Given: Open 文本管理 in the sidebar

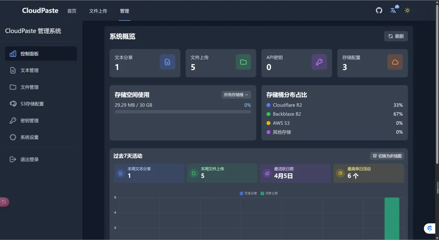Looking at the screenshot, I should click(x=29, y=70).
